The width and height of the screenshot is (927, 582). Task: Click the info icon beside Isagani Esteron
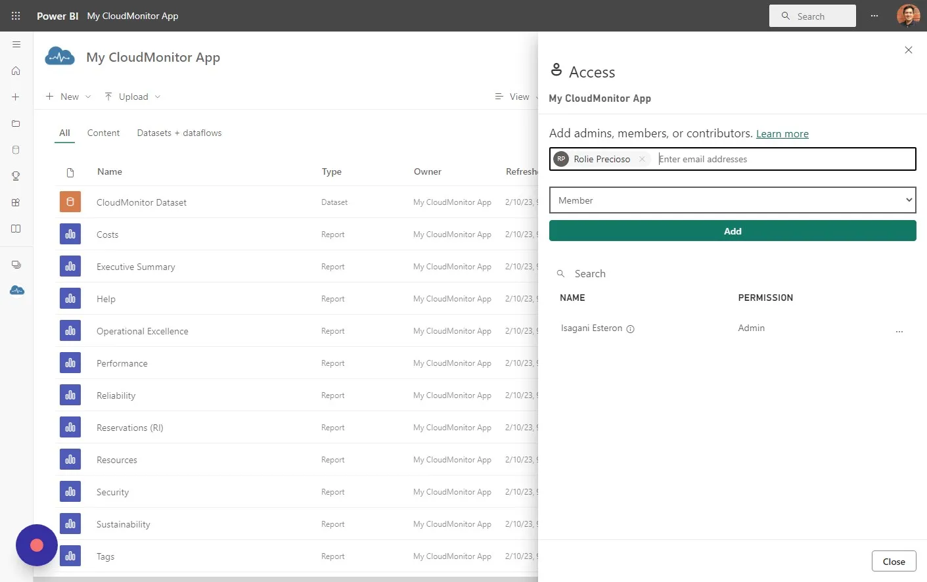[x=630, y=329]
